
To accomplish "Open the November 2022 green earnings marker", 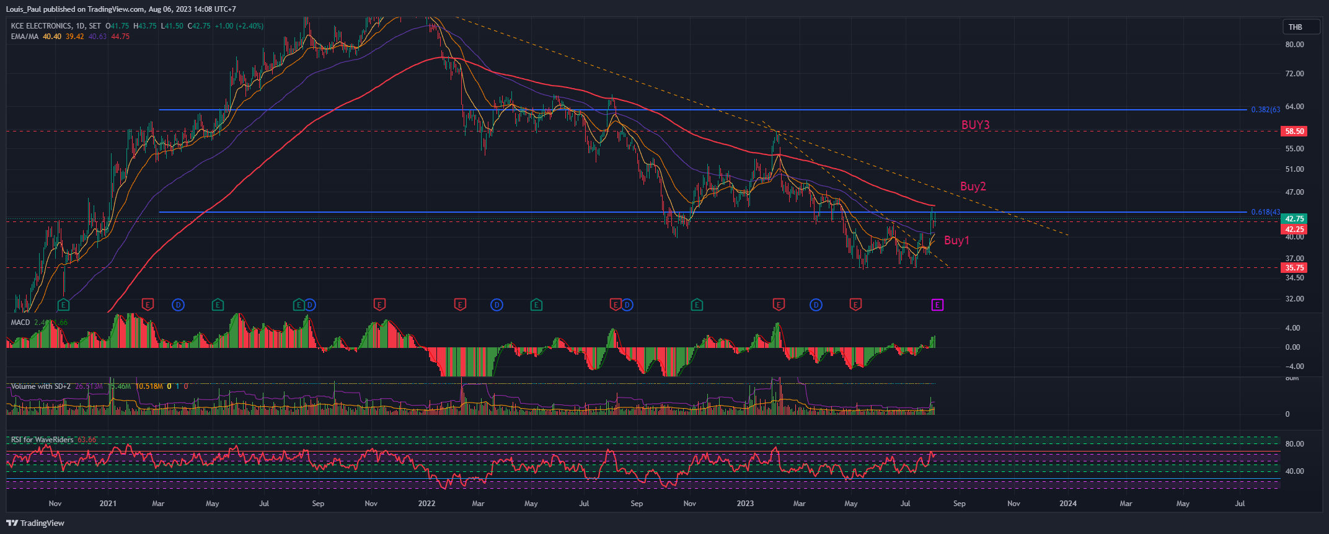I will (x=697, y=305).
